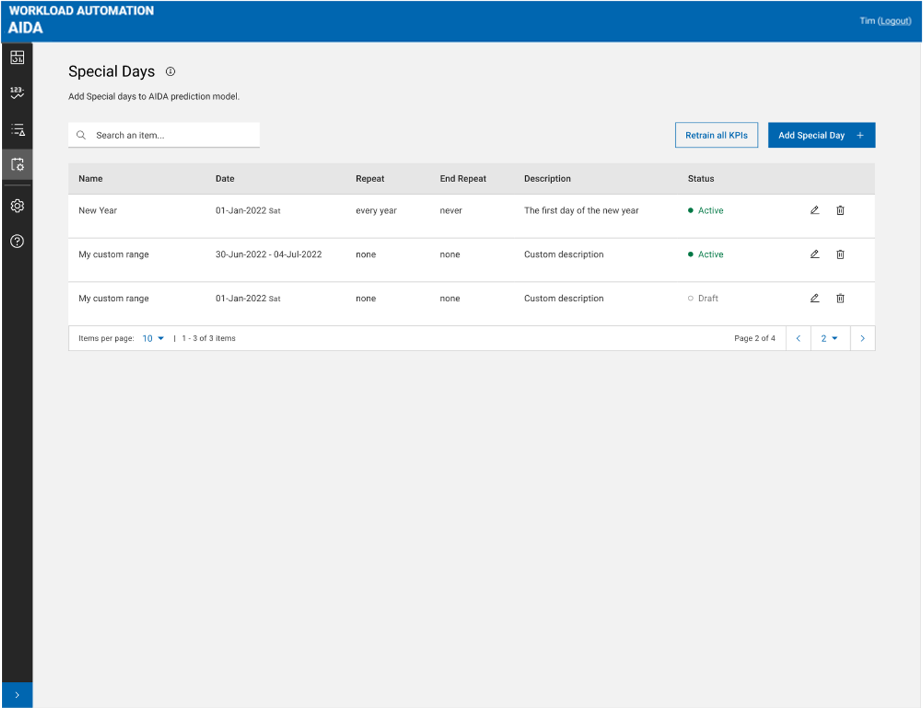923x708 pixels.
Task: Click the Retrain all KPIs button
Action: pos(716,135)
